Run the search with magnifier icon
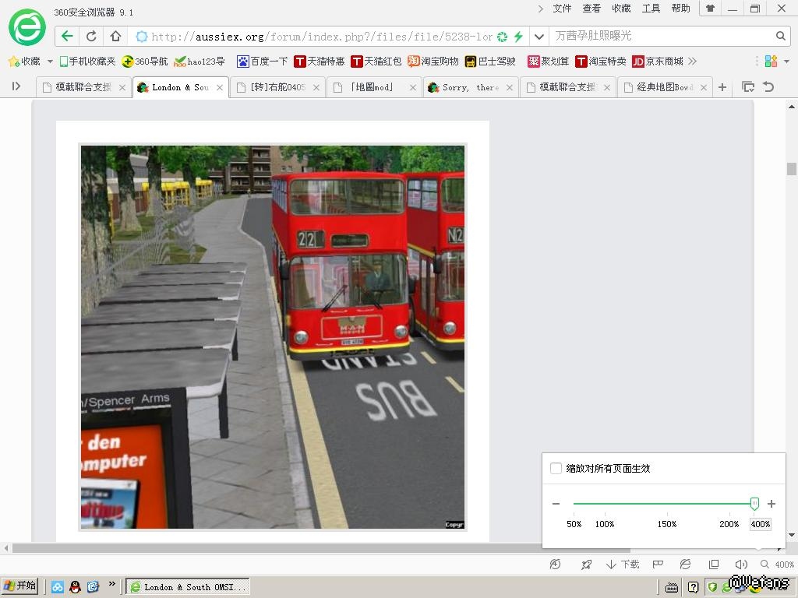798x598 pixels. 780,36
